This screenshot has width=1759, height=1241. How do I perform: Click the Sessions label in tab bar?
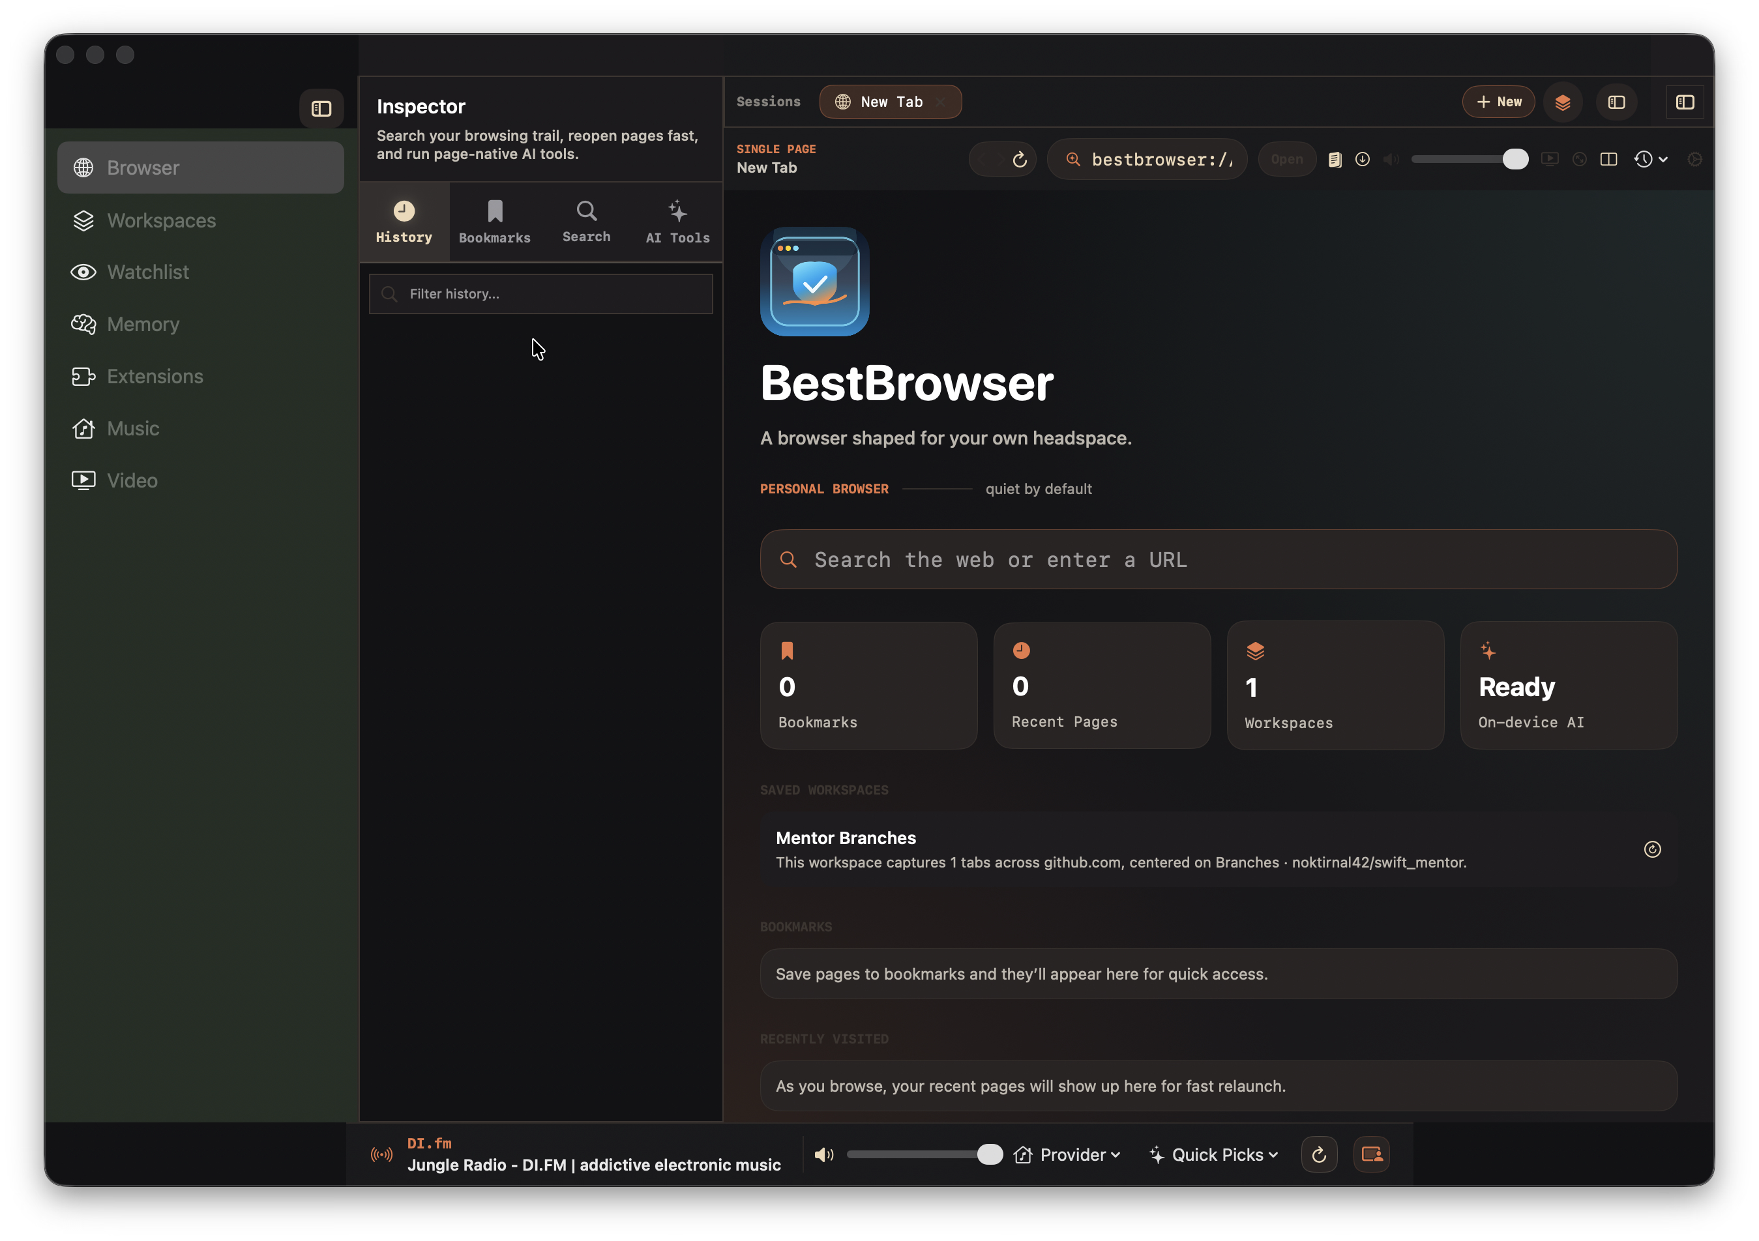coord(769,102)
